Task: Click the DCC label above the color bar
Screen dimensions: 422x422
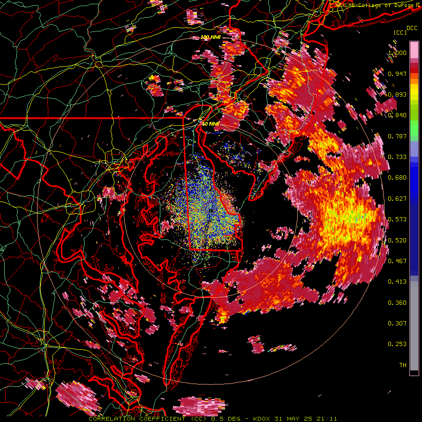Action: (x=412, y=28)
